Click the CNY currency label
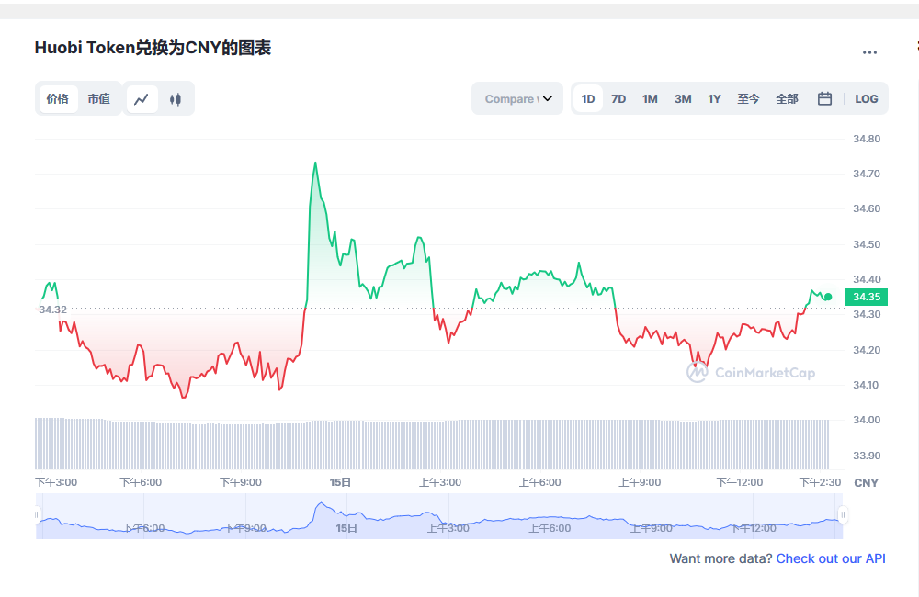Screen dimensions: 919x597 tap(866, 483)
